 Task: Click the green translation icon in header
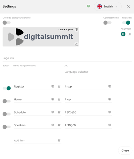click(88, 6)
